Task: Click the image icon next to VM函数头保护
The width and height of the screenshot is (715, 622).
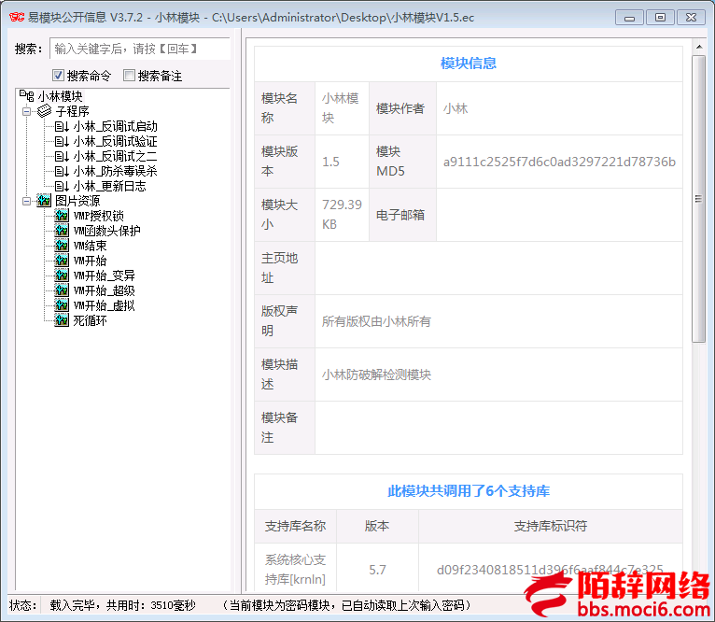Action: tap(62, 231)
